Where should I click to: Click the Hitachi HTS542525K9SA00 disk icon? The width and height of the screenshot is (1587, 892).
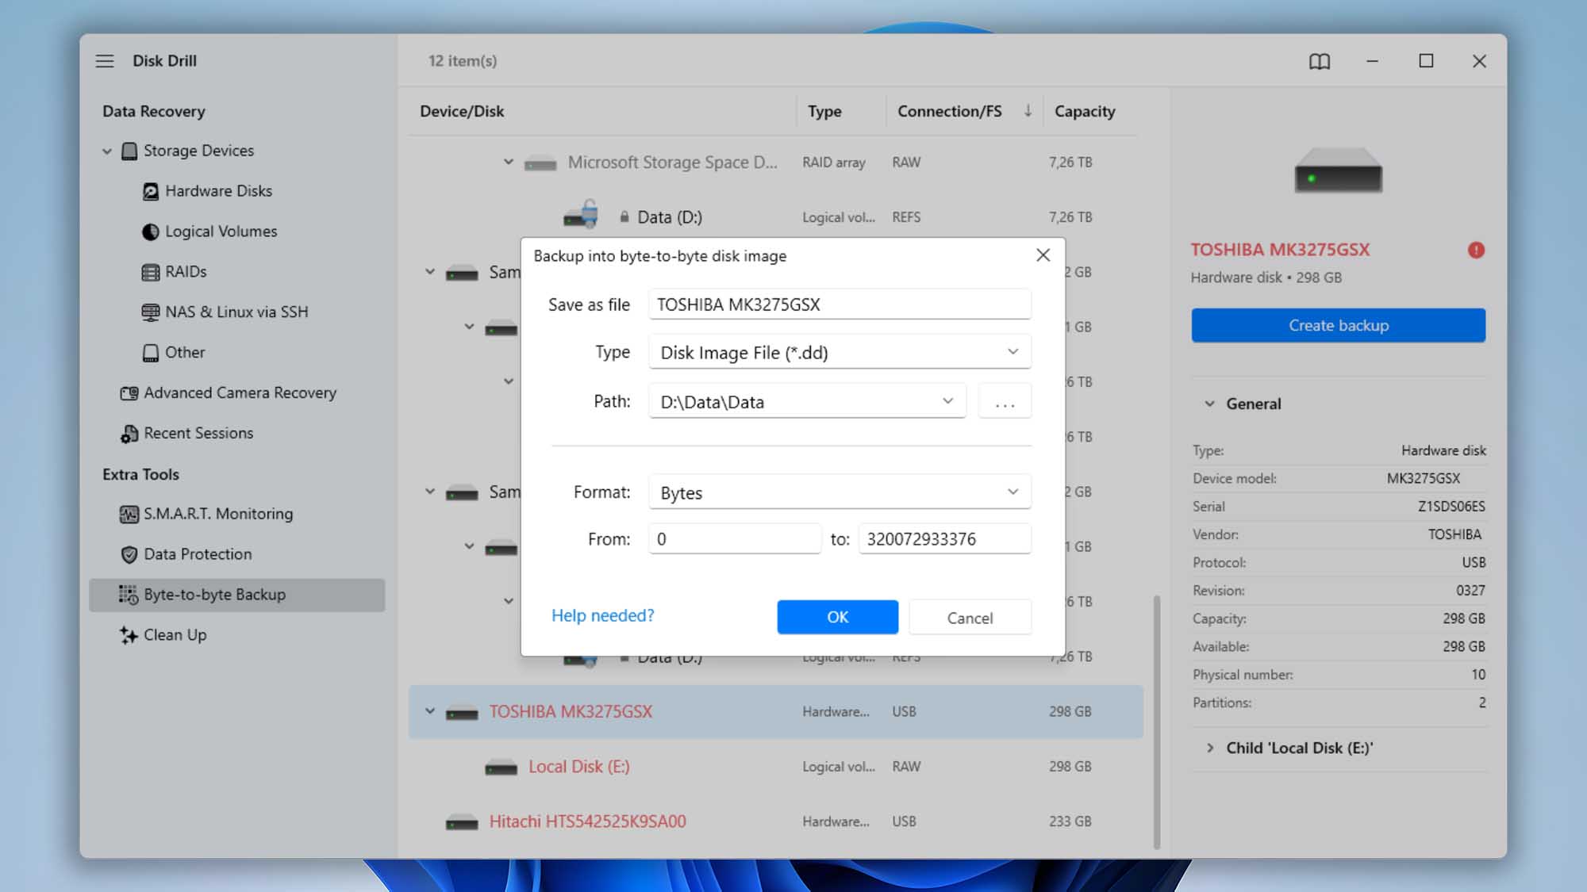point(462,822)
